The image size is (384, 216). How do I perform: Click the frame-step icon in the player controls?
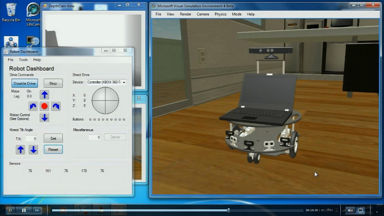tap(37, 210)
